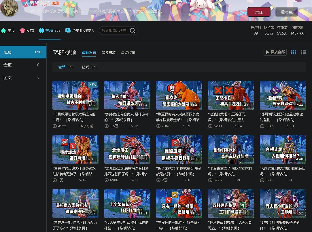Image resolution: width=312 pixels, height=232 pixels.
Task: Click the 播放全部 play all button
Action: pos(275,52)
